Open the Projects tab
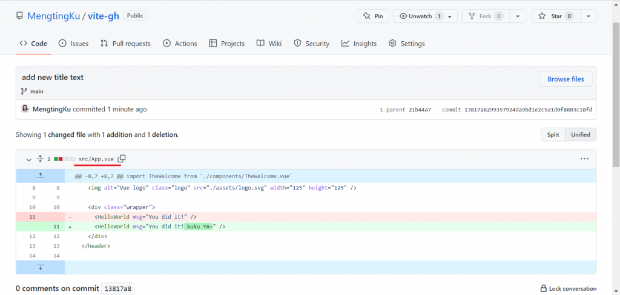 (x=227, y=44)
